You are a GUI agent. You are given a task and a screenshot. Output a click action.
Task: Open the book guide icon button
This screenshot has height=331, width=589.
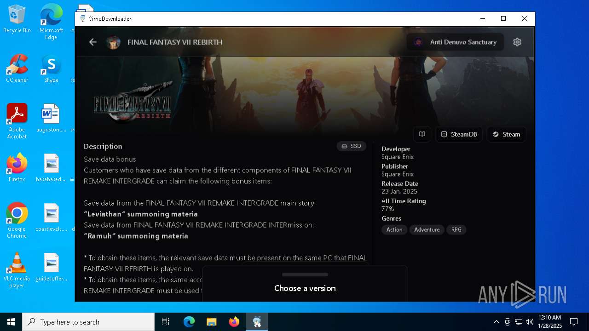pos(422,134)
